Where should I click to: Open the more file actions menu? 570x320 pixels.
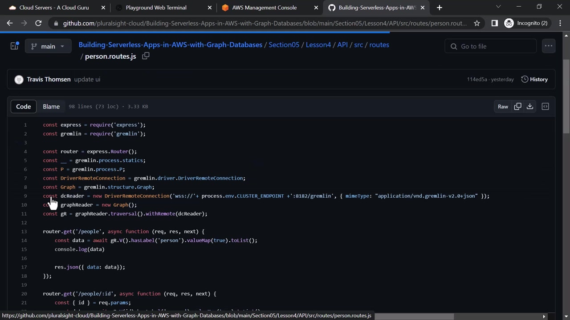click(548, 46)
